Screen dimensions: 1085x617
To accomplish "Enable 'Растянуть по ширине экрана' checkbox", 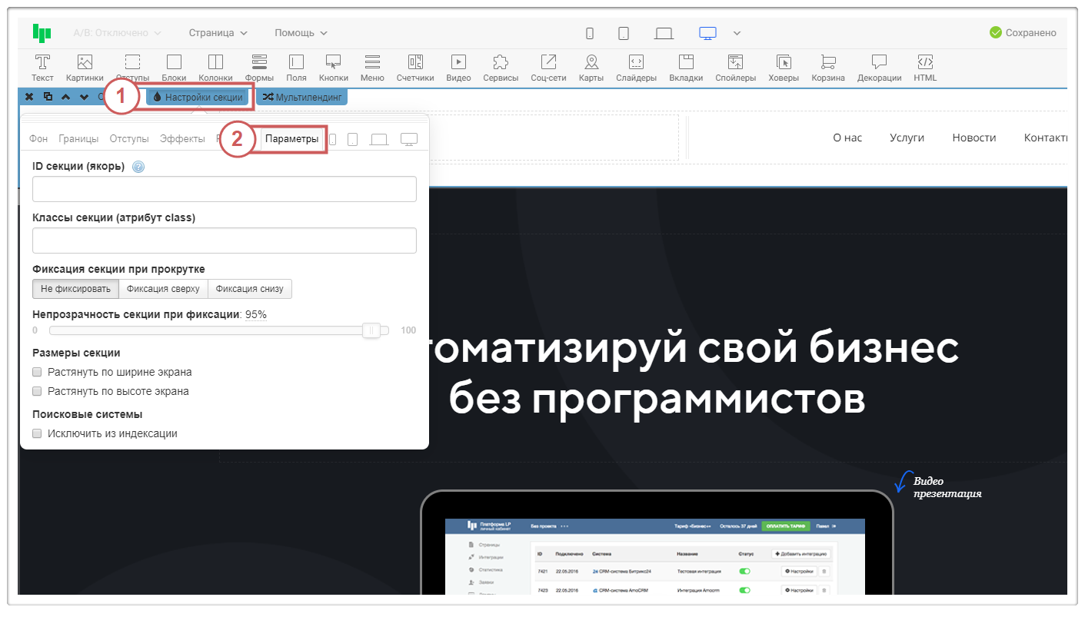I will click(37, 372).
